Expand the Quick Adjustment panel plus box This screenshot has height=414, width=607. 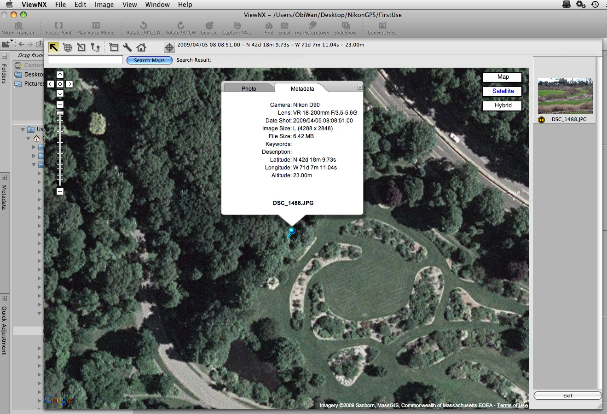tap(4, 298)
